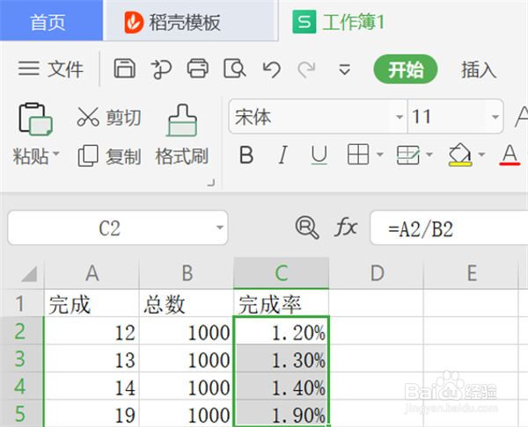Image resolution: width=528 pixels, height=427 pixels.
Task: Expand the quick access toolbar customize arrow
Action: point(344,69)
